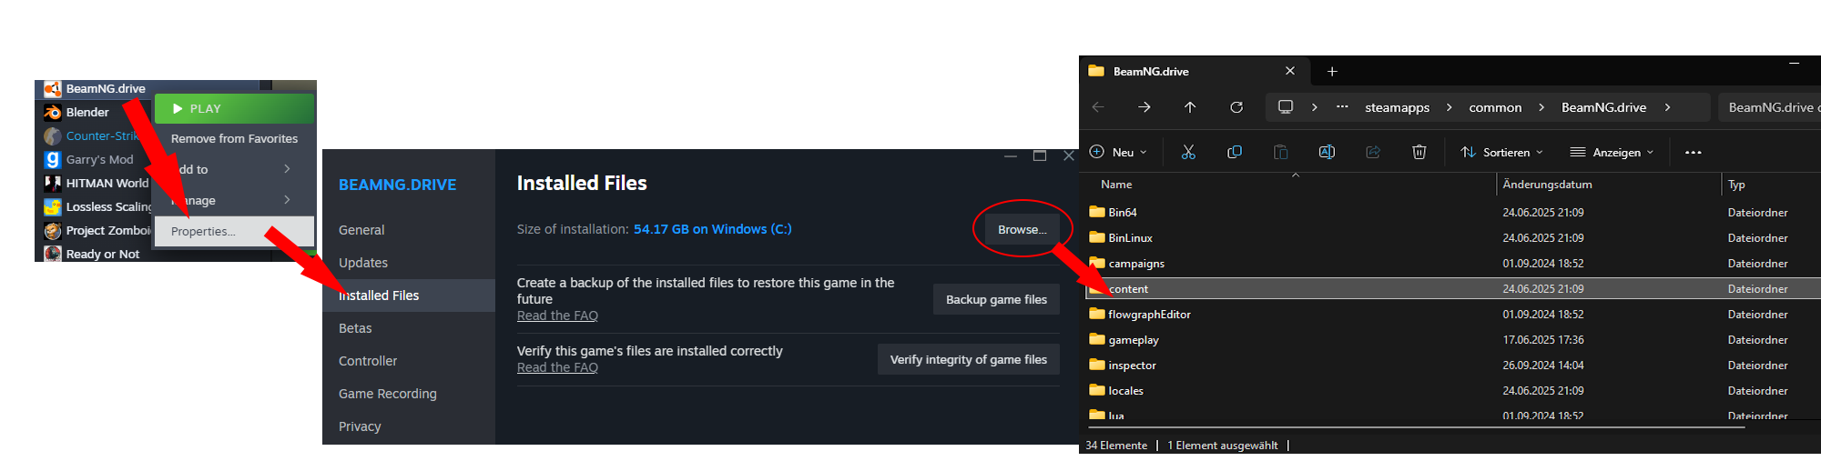Image resolution: width=1821 pixels, height=471 pixels.
Task: Open Read the FAQ link under backup
Action: [557, 316]
